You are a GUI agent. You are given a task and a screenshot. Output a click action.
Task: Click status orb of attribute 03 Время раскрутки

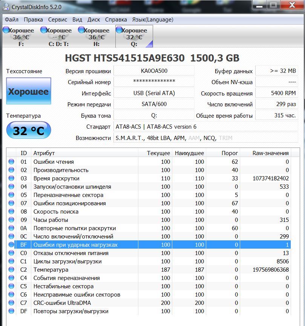tap(11, 178)
